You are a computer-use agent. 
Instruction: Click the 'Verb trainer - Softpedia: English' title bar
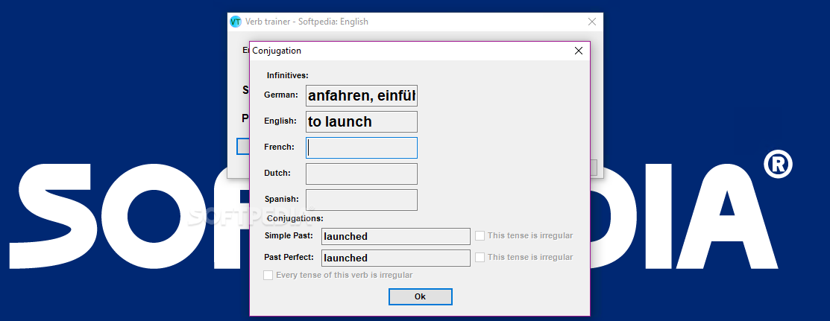pos(307,22)
